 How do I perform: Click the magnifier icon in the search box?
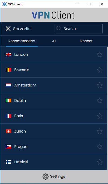click(x=59, y=28)
